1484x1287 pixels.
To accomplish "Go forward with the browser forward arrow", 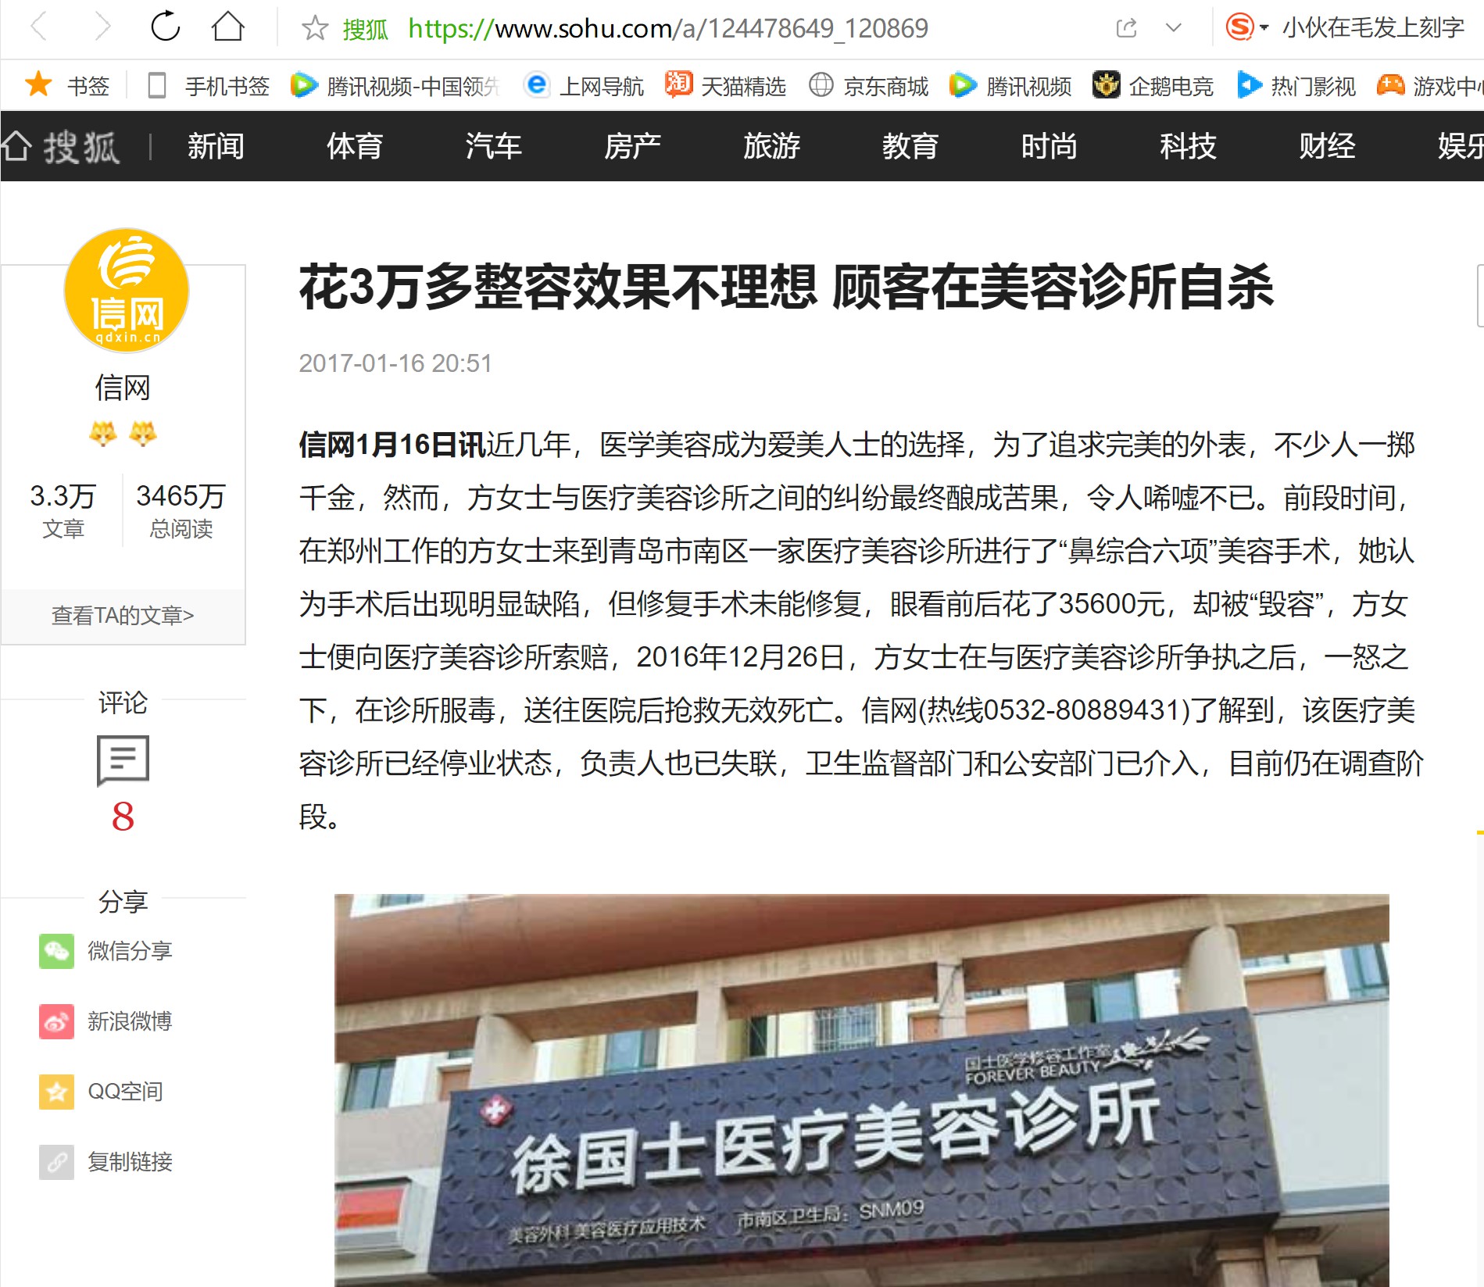I will coord(102,27).
